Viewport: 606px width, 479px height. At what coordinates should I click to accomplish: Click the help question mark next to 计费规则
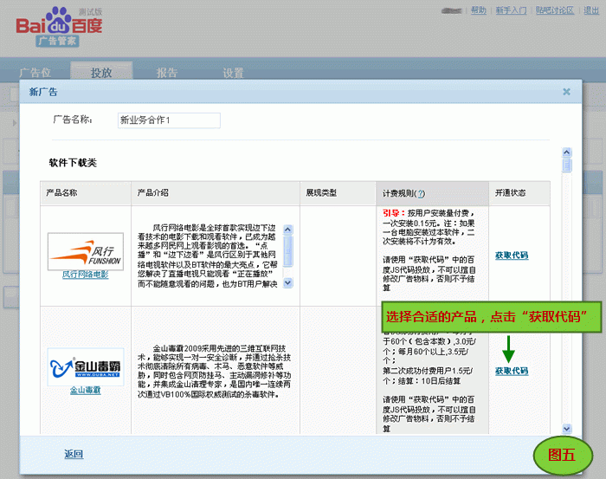[x=421, y=193]
